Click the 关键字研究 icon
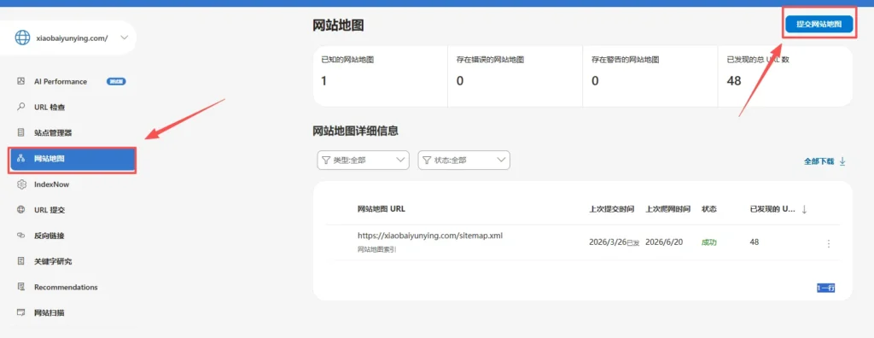The image size is (874, 338). tap(21, 261)
